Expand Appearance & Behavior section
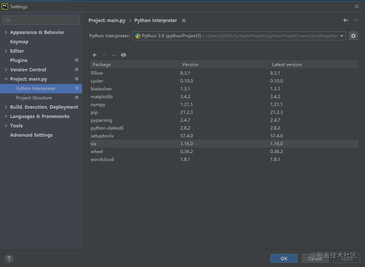Screen dimensions: 365x267 6,32
